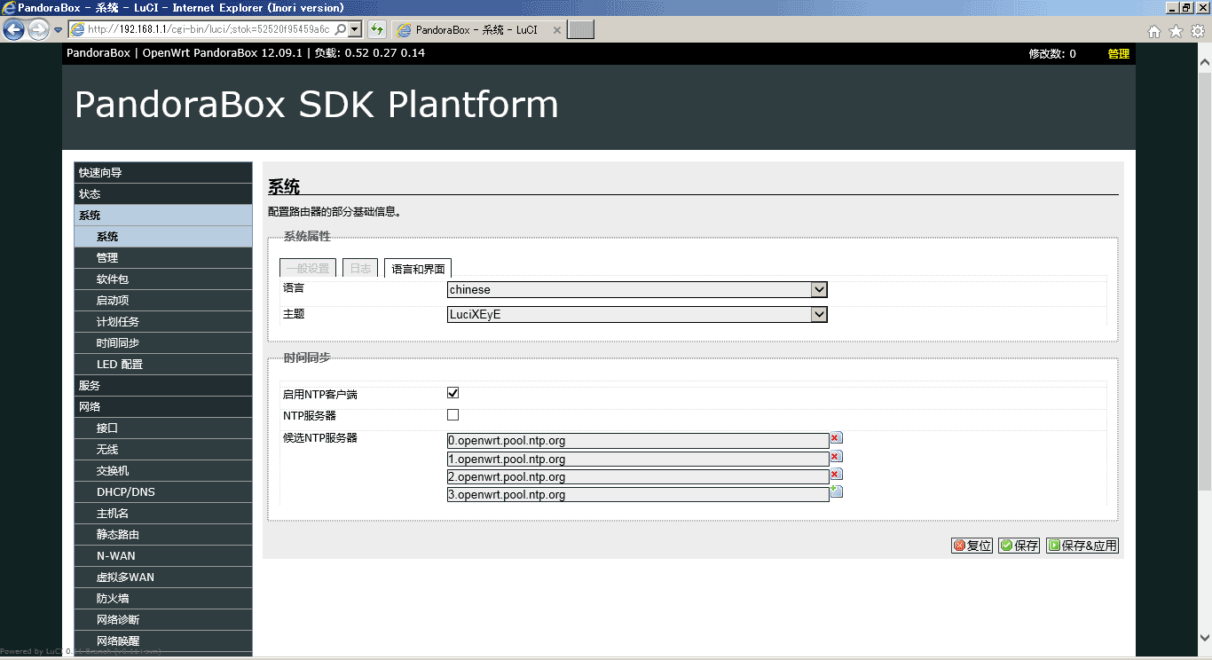
Task: Open 快速向导 in the sidebar
Action: pos(163,172)
